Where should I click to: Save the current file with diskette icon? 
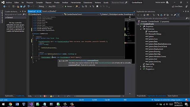point(21,7)
